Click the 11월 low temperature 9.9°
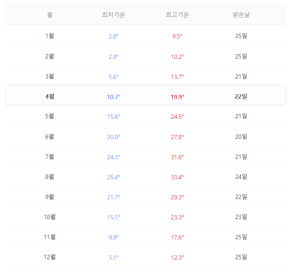Screen dimensions: 293x272 click(x=114, y=237)
